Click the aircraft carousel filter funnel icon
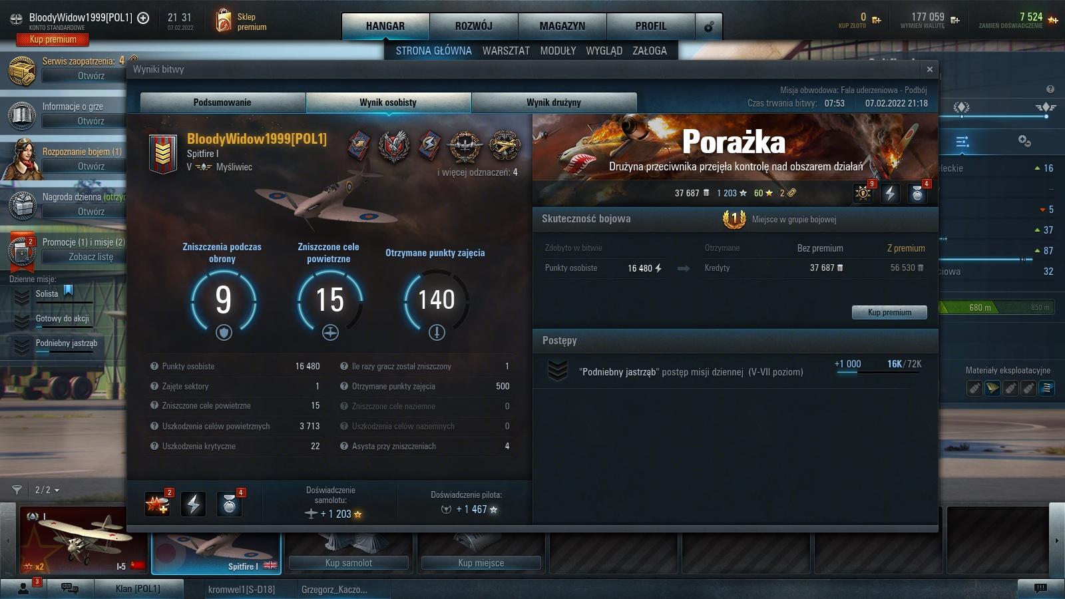1065x599 pixels. 17,490
